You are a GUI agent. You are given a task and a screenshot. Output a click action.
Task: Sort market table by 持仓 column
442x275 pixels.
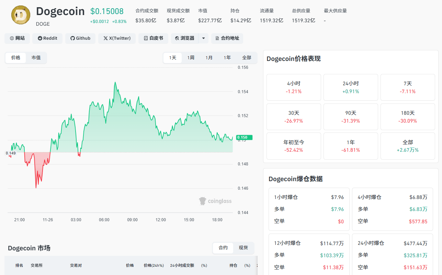click(234, 265)
